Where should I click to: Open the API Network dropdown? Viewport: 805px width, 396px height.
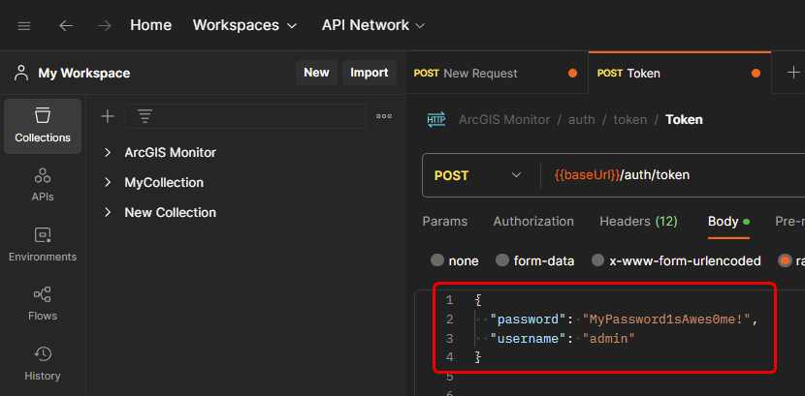point(373,25)
